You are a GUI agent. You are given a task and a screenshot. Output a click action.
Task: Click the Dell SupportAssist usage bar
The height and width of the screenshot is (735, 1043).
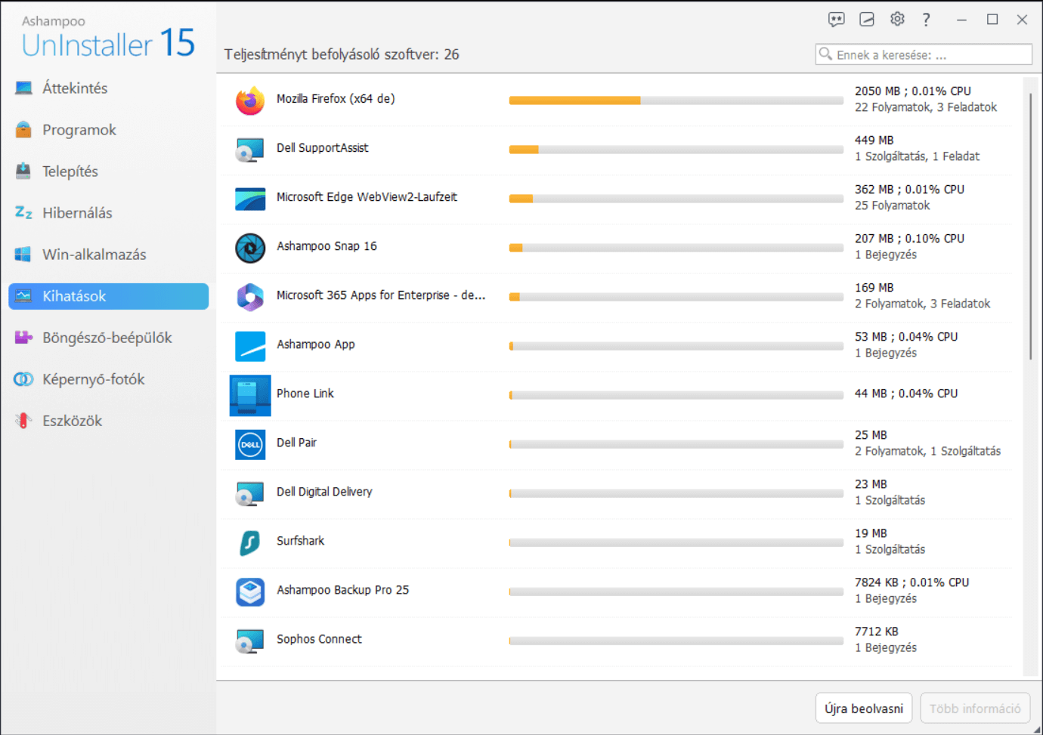[x=676, y=150]
